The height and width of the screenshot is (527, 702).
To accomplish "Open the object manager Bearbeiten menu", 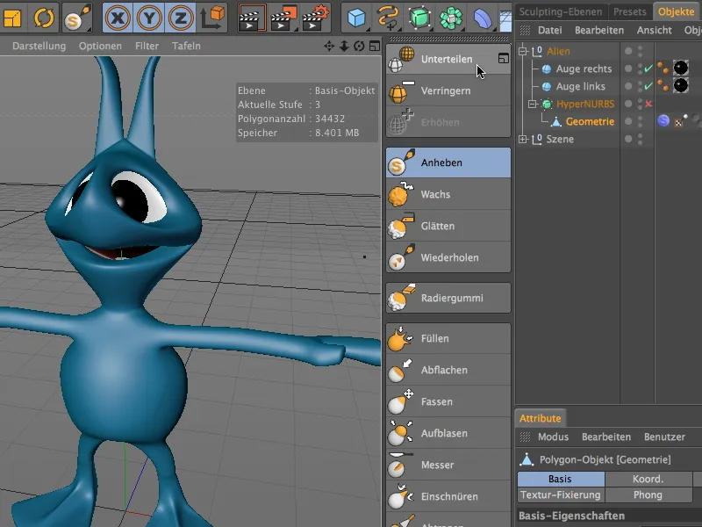I will (x=599, y=31).
